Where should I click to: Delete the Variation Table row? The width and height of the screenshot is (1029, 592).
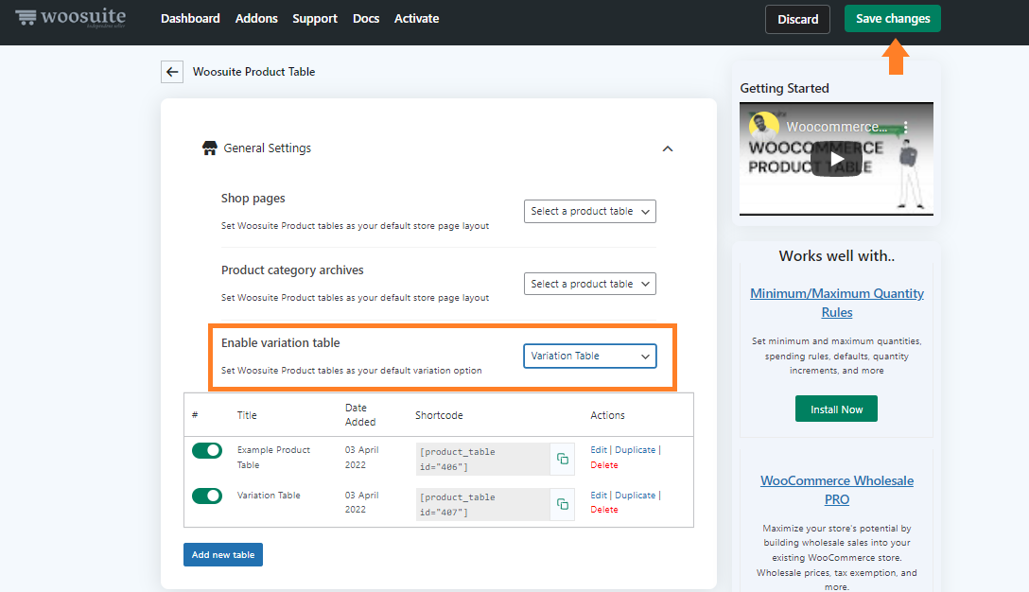click(604, 510)
